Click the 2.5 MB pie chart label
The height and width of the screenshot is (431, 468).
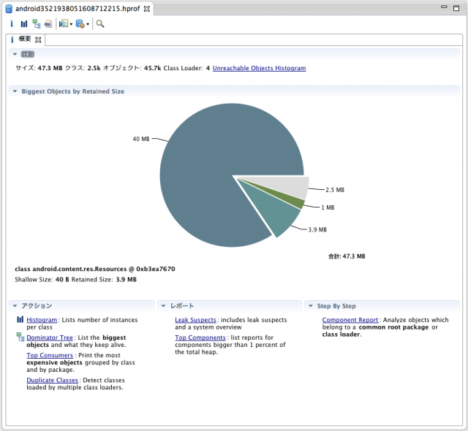(x=335, y=190)
